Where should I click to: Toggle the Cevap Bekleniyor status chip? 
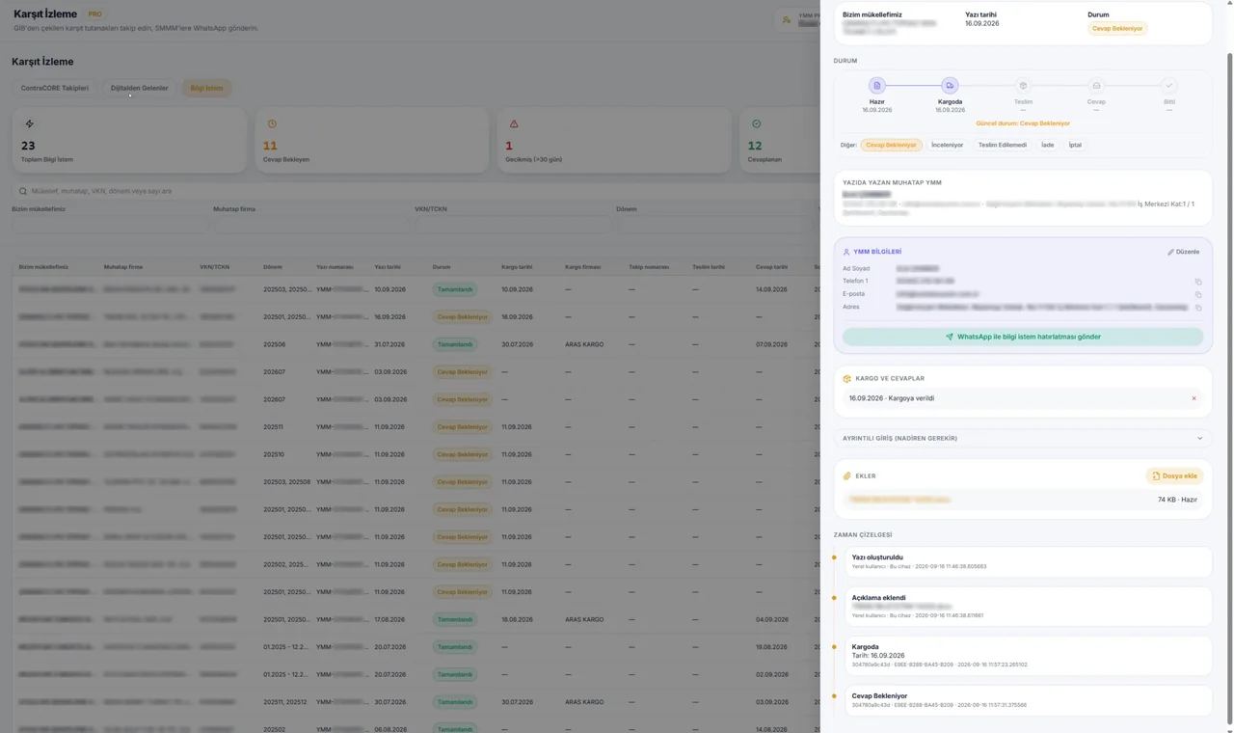point(891,145)
